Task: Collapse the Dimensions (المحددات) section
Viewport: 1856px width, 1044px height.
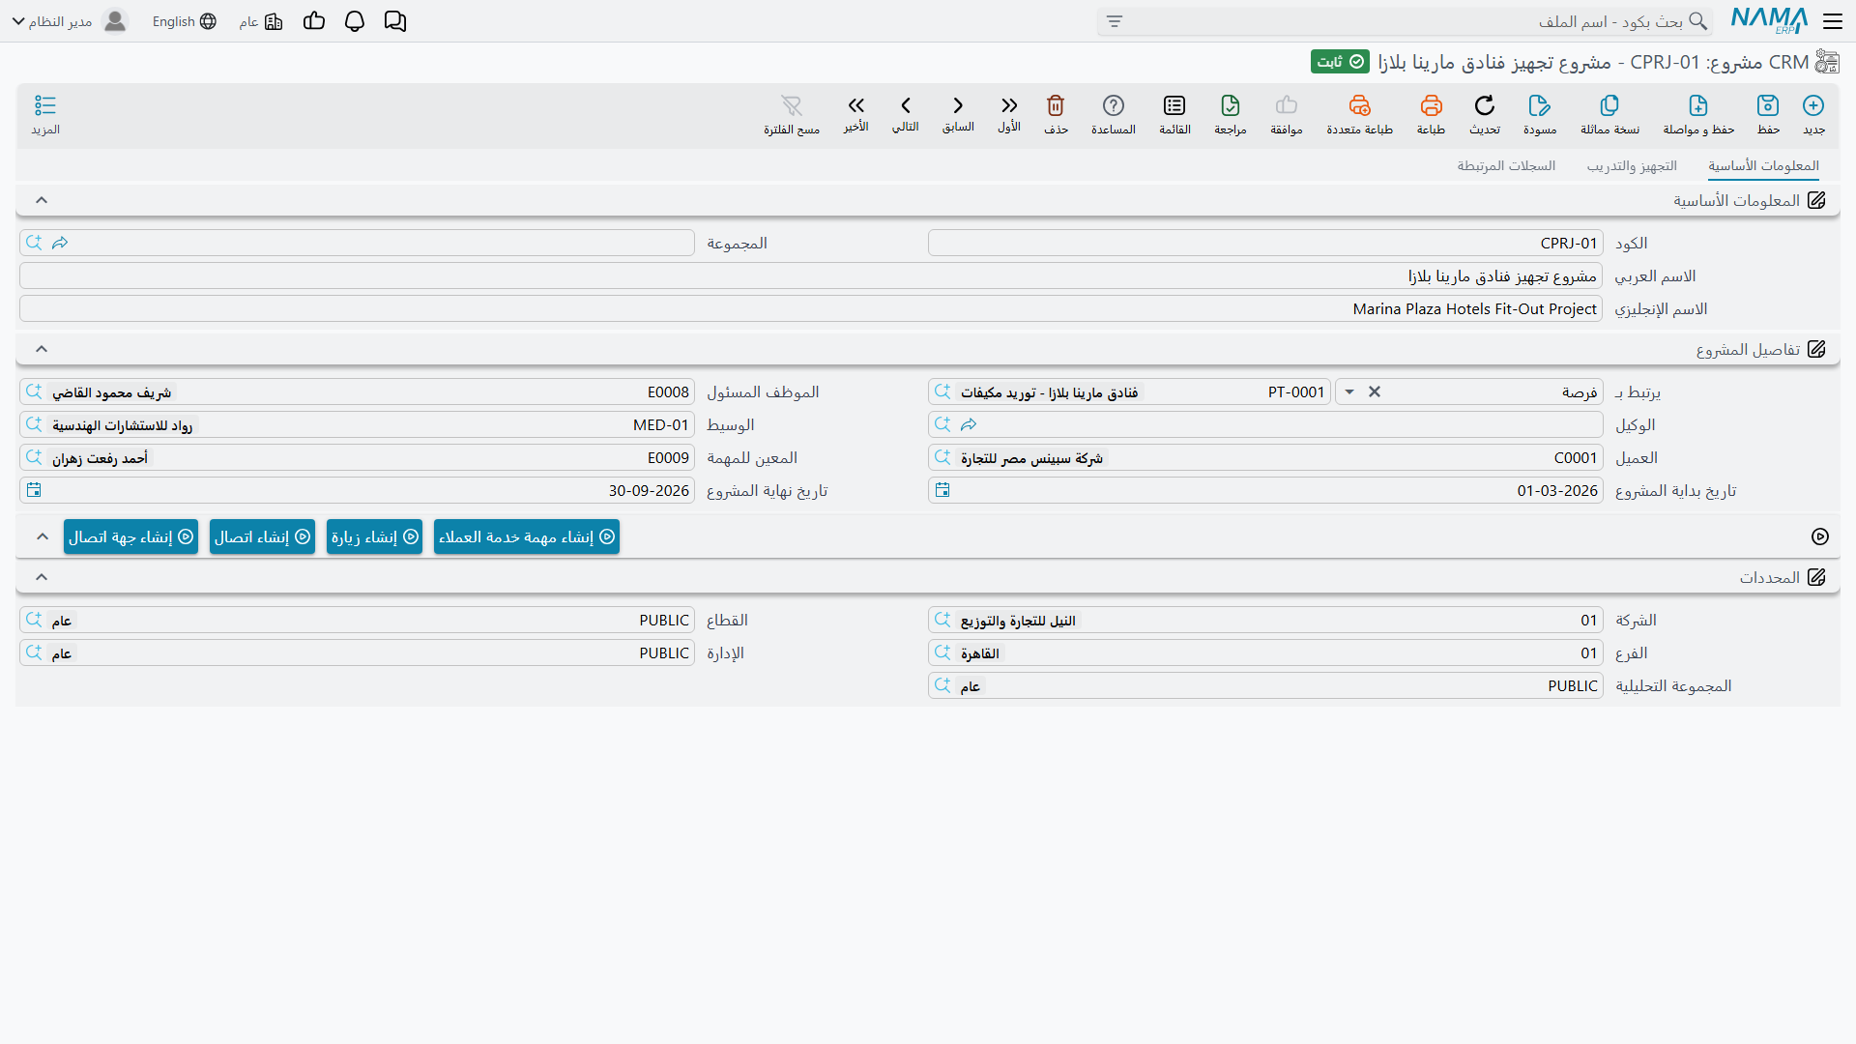Action: tap(42, 577)
